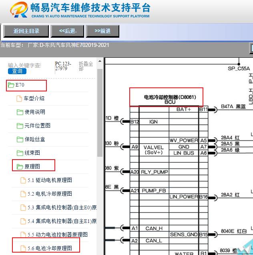Collapse the E70 root folder
This screenshot has width=253, height=255.
pos(20,85)
